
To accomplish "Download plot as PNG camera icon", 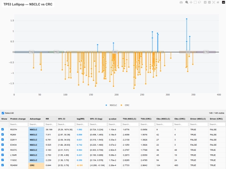I will [x=181, y=3].
